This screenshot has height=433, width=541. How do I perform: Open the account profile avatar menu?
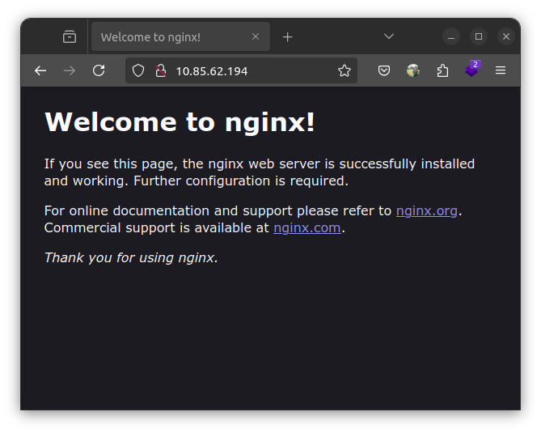point(413,70)
